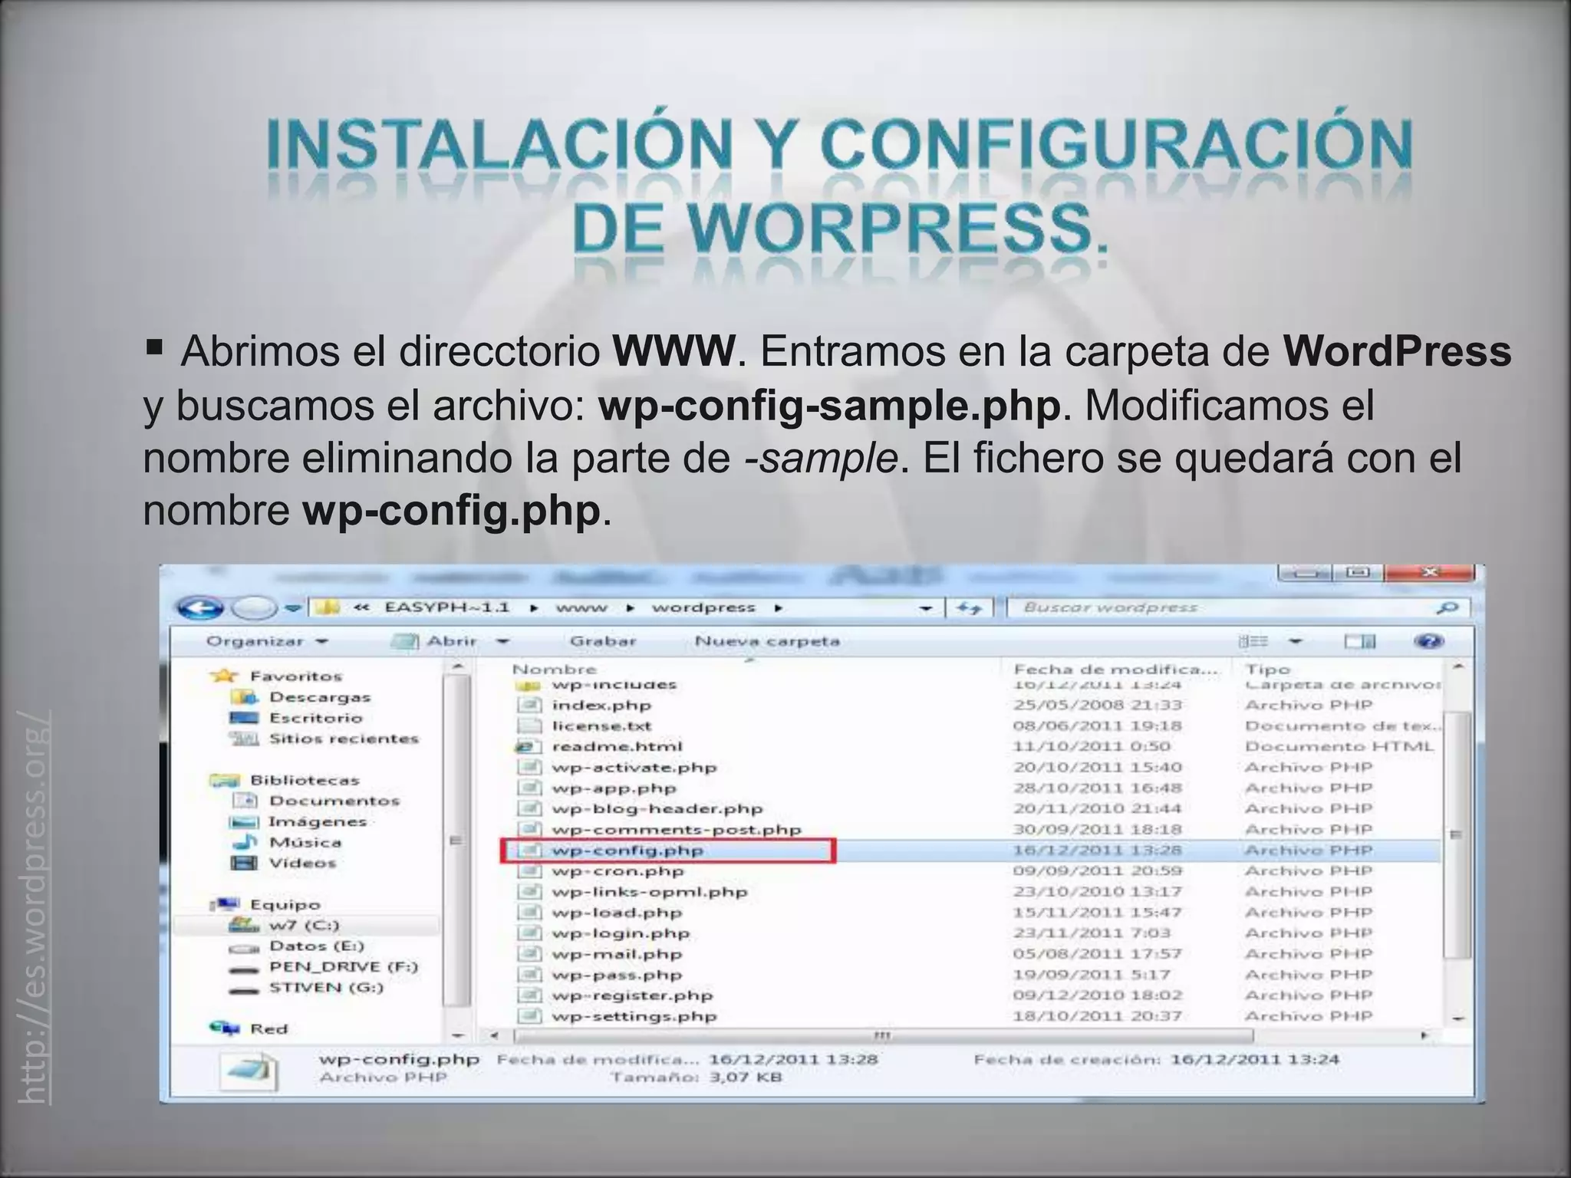
Task: Select the wp-links-opml.php file
Action: (x=649, y=891)
